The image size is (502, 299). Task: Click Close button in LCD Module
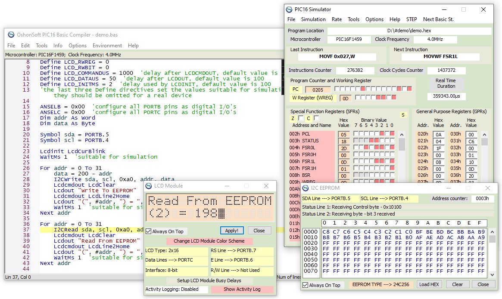(259, 231)
